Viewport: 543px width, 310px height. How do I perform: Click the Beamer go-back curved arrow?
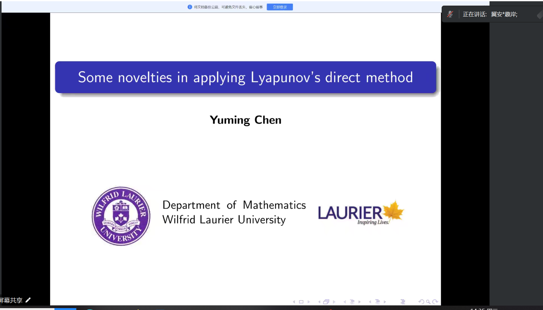421,302
